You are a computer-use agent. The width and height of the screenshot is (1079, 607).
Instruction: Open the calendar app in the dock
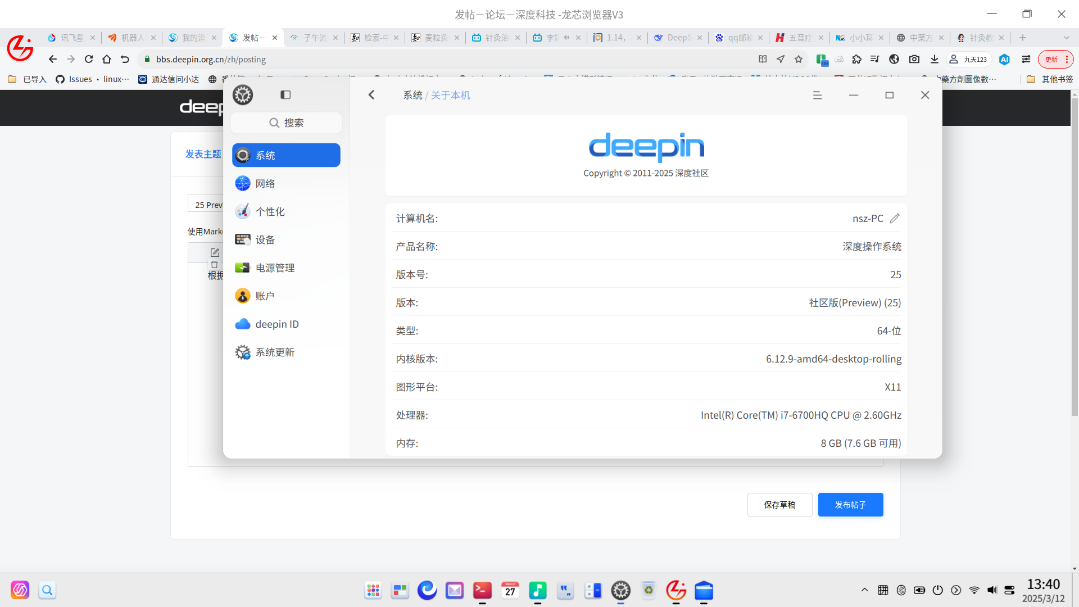[510, 590]
